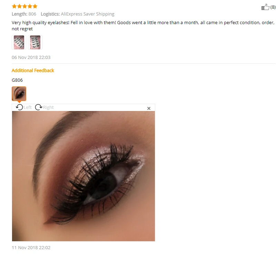Open second eyelash tray review photo
Image resolution: width=276 pixels, height=254 pixels.
click(35, 42)
